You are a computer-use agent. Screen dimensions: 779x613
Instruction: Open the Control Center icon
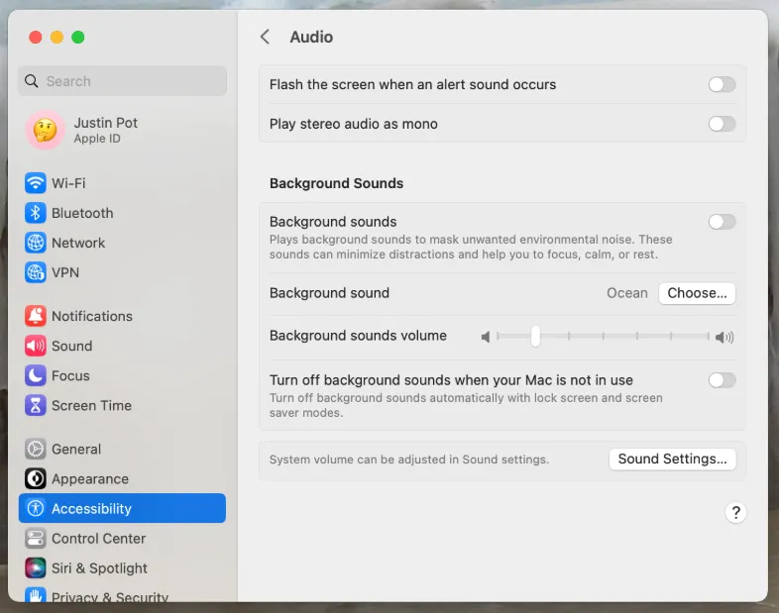point(36,539)
